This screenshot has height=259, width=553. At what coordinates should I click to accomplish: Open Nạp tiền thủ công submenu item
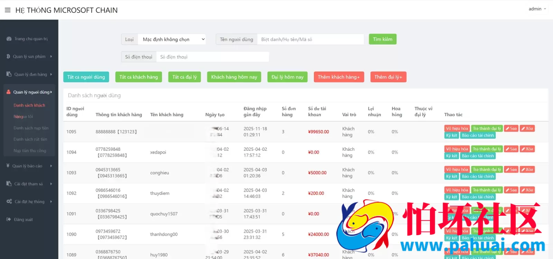[x=30, y=150]
